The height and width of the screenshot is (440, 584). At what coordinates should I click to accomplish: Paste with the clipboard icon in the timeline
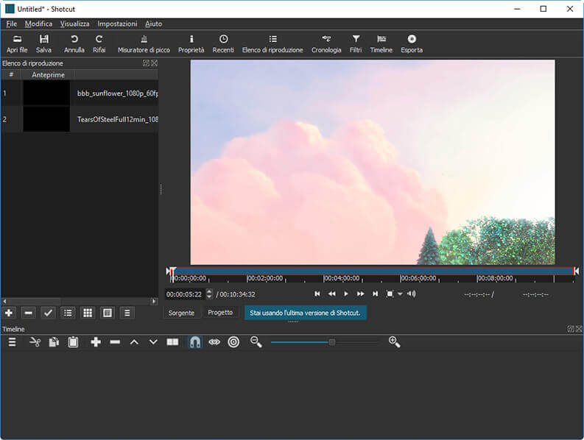pyautogui.click(x=74, y=342)
